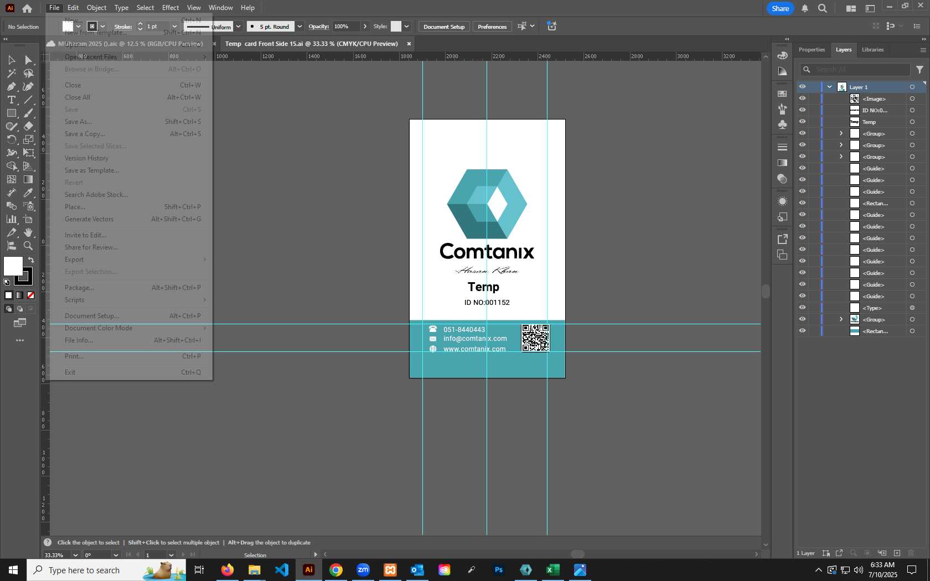Target the <Type> layer selection circle
Screen dimensions: 930x581
click(x=912, y=308)
